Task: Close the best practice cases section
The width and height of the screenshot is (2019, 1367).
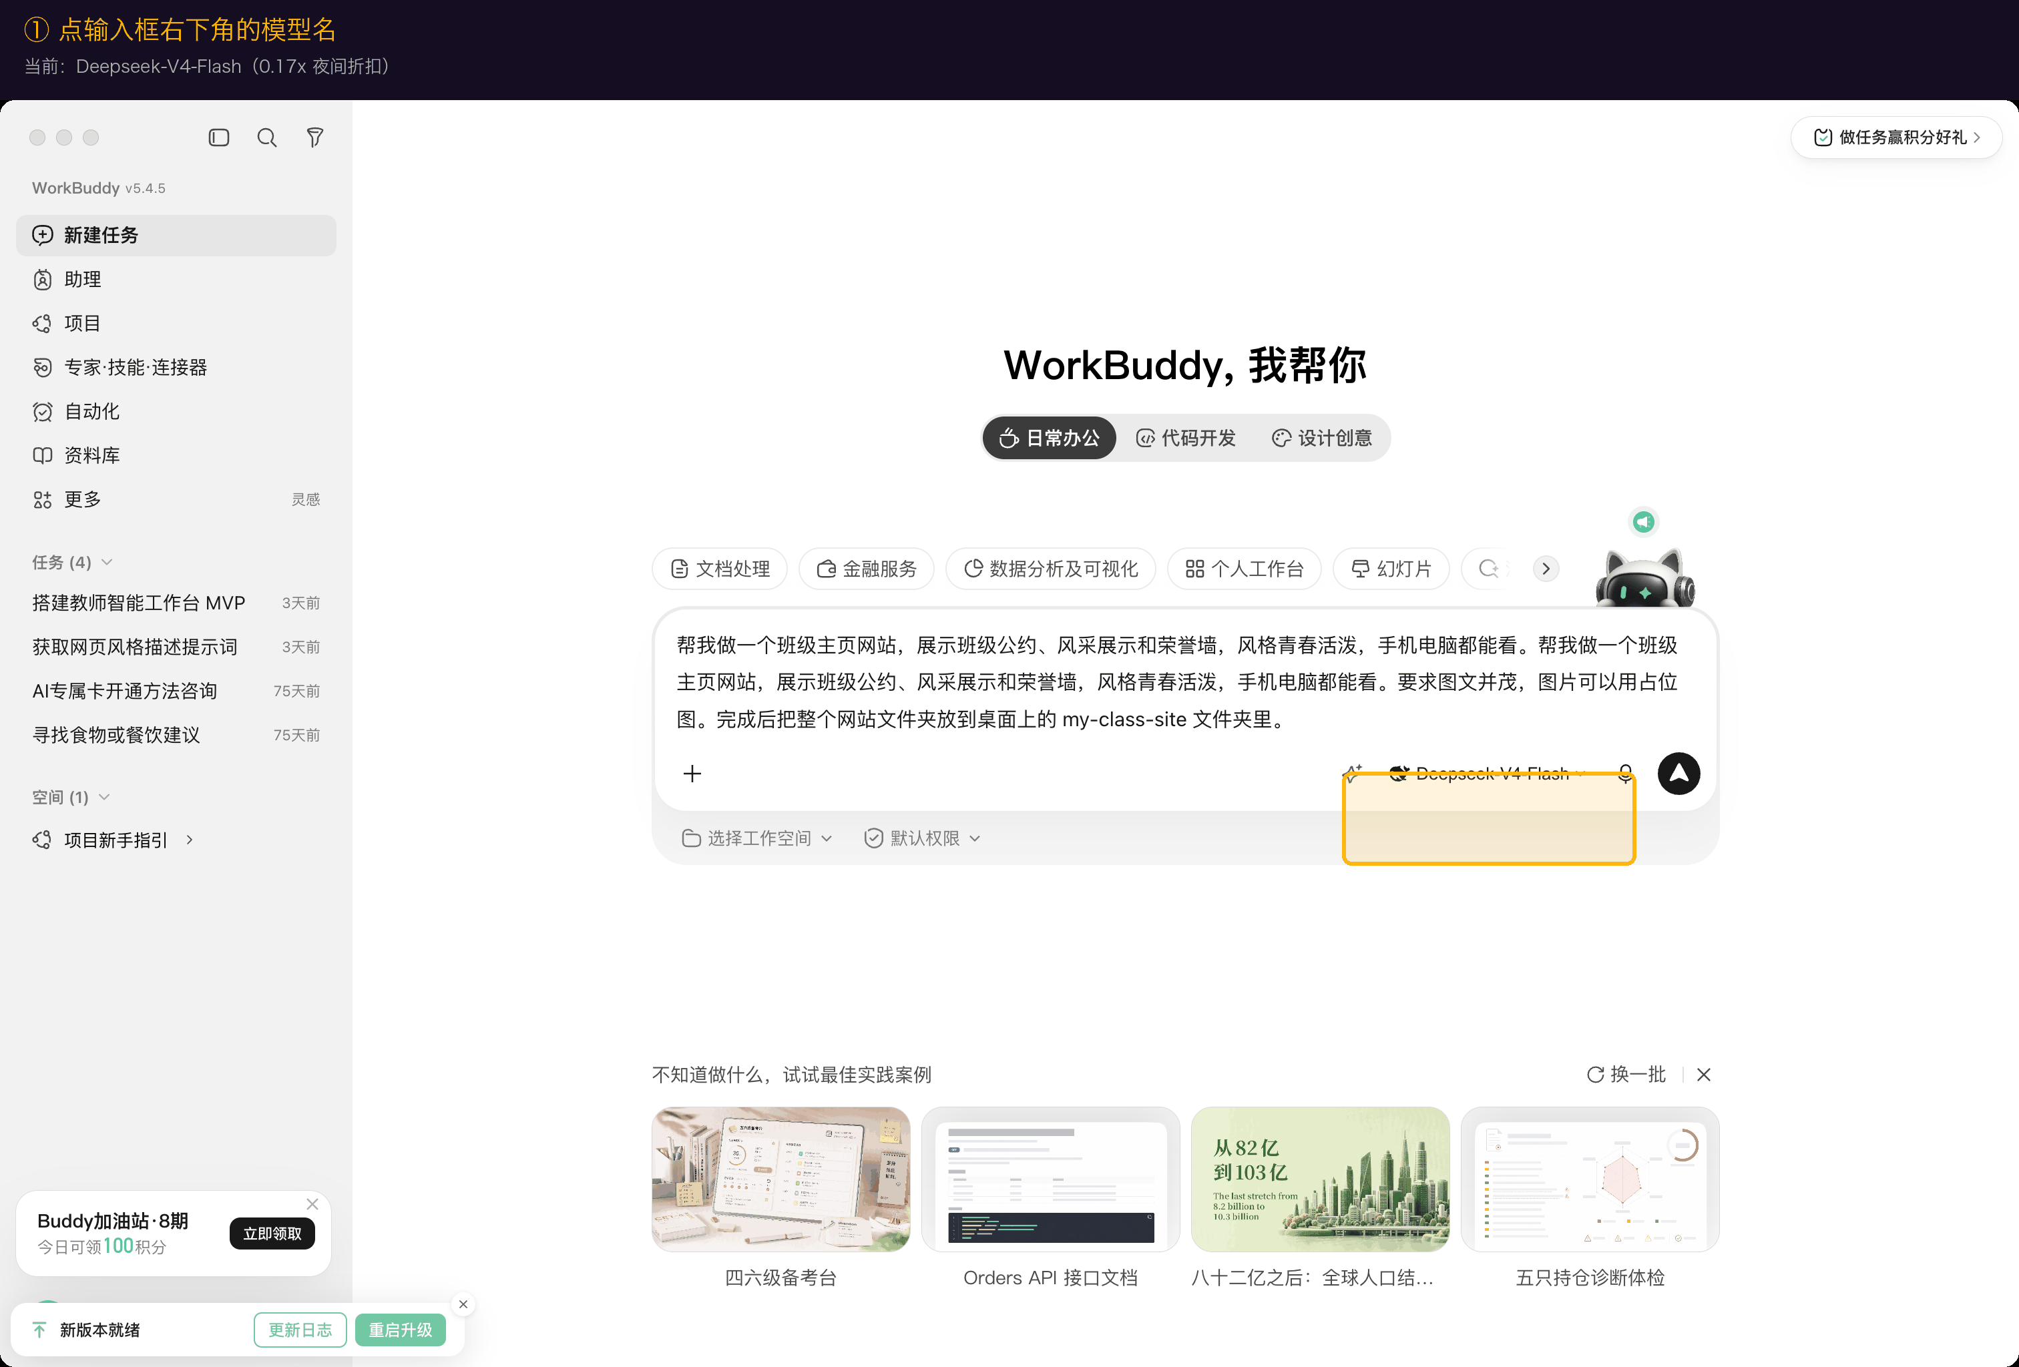Action: click(1703, 1075)
